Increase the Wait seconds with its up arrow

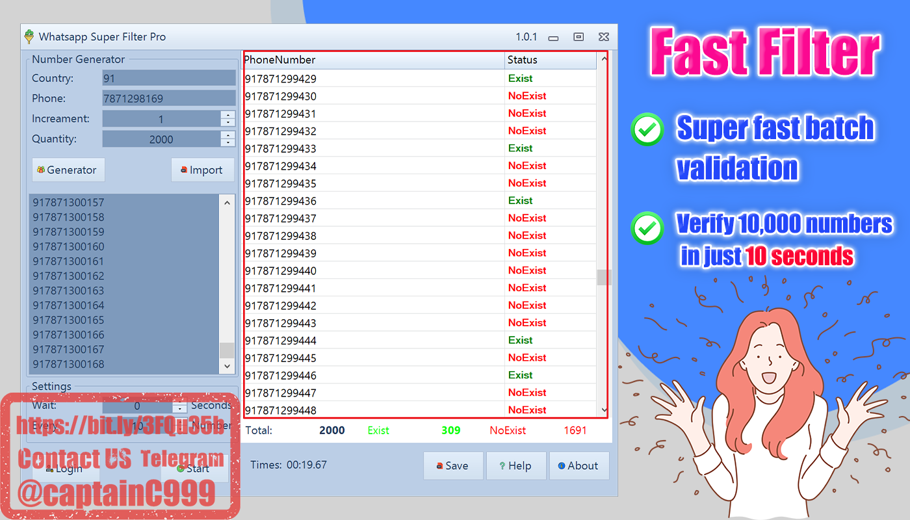coord(179,403)
